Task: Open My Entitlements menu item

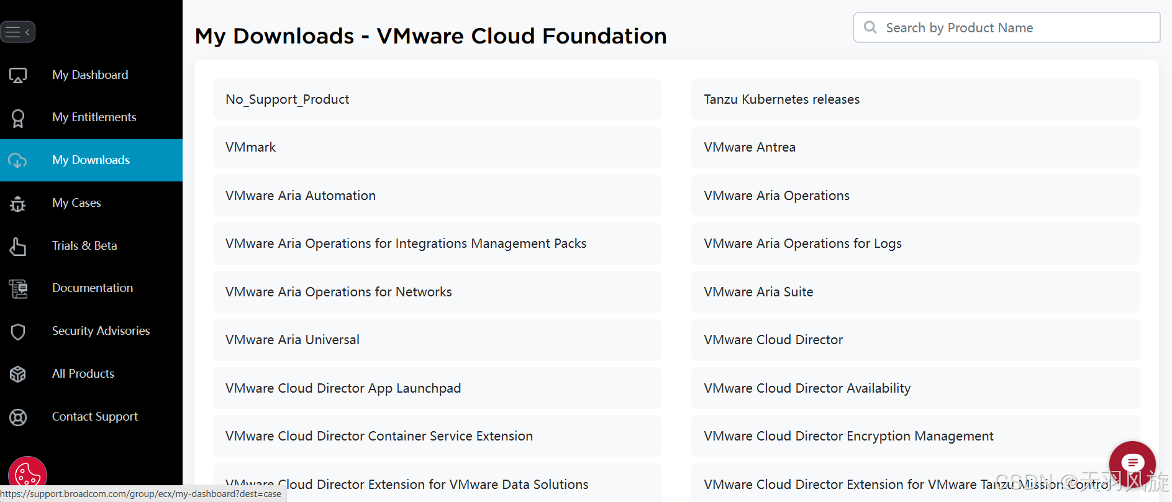Action: click(x=91, y=117)
